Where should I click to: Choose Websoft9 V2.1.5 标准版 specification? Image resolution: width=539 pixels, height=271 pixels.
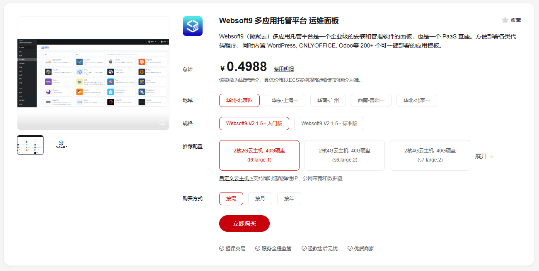tap(329, 123)
